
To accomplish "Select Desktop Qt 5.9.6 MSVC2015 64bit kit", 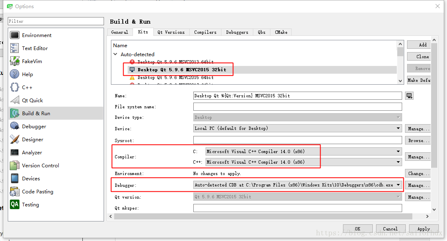I will [x=175, y=77].
